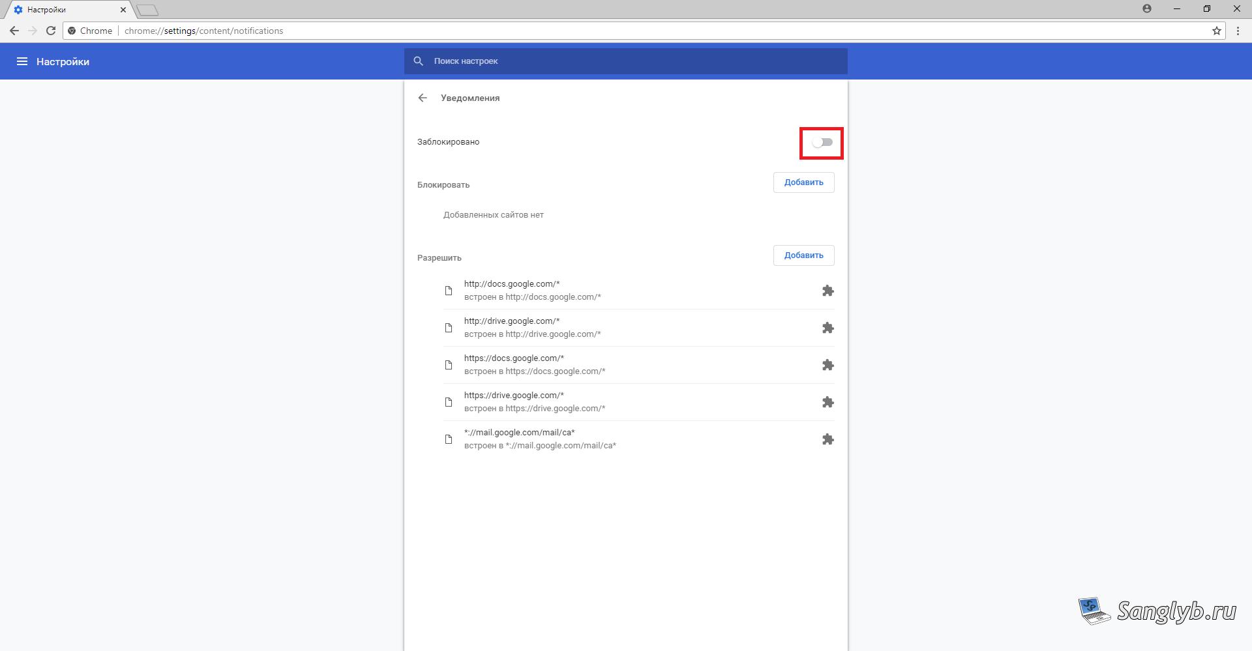This screenshot has width=1252, height=651.
Task: Click the page icon beside http://drive.google.com/*
Action: pos(449,328)
